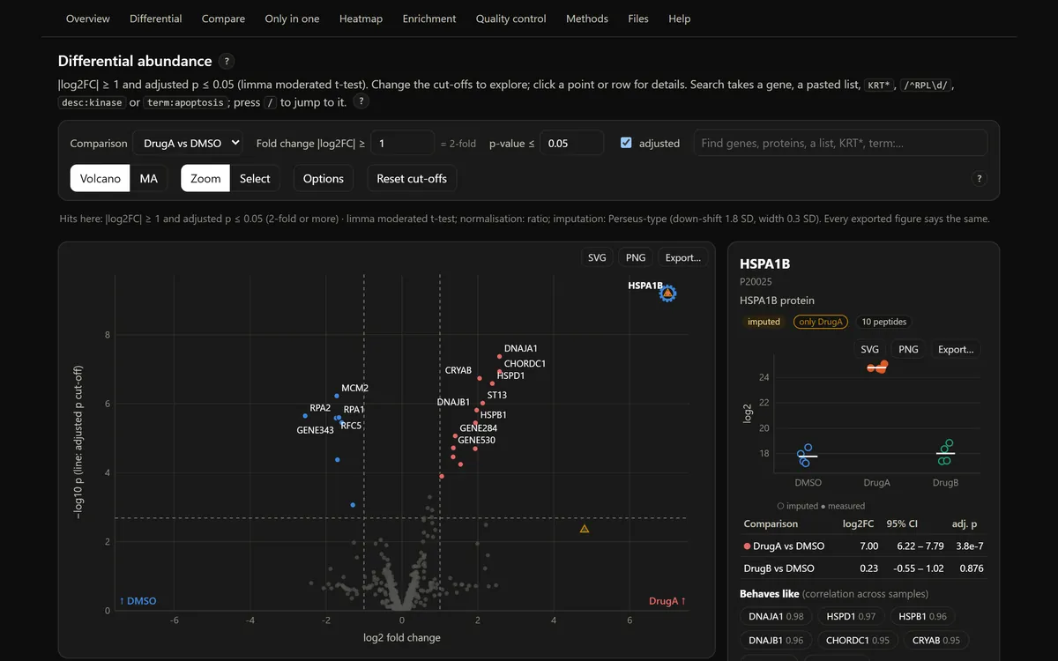This screenshot has height=661, width=1058.
Task: Switch the plot to Volcano view
Action: (101, 178)
